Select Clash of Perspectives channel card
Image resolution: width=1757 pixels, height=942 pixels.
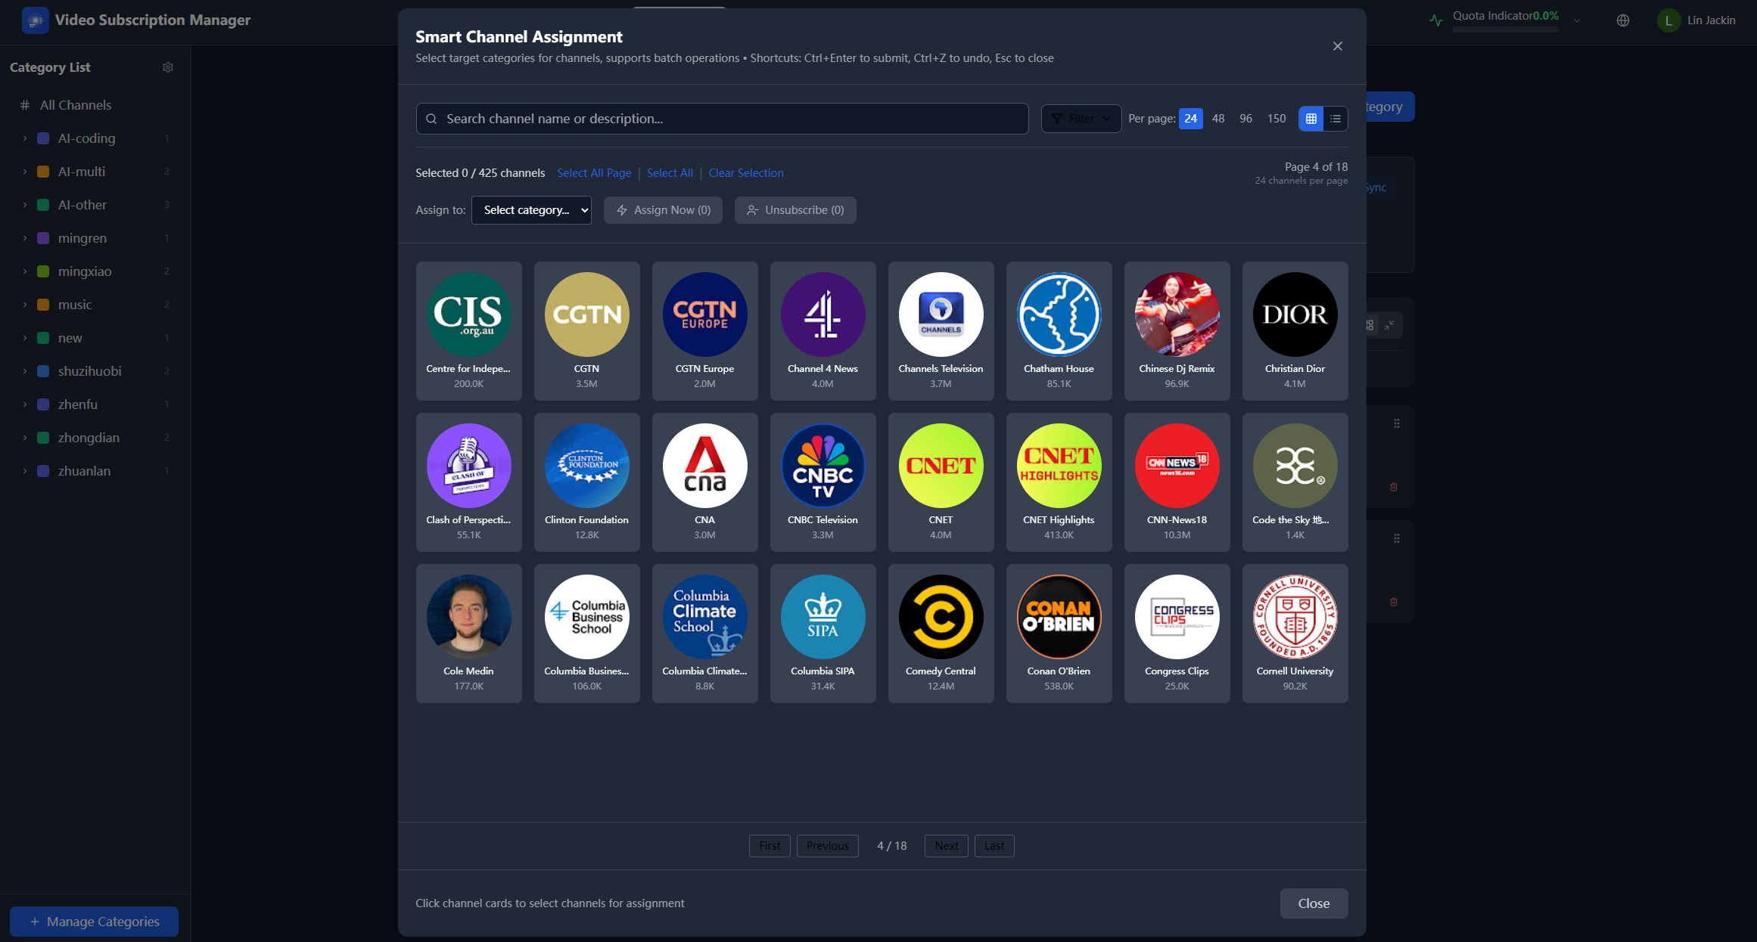469,482
